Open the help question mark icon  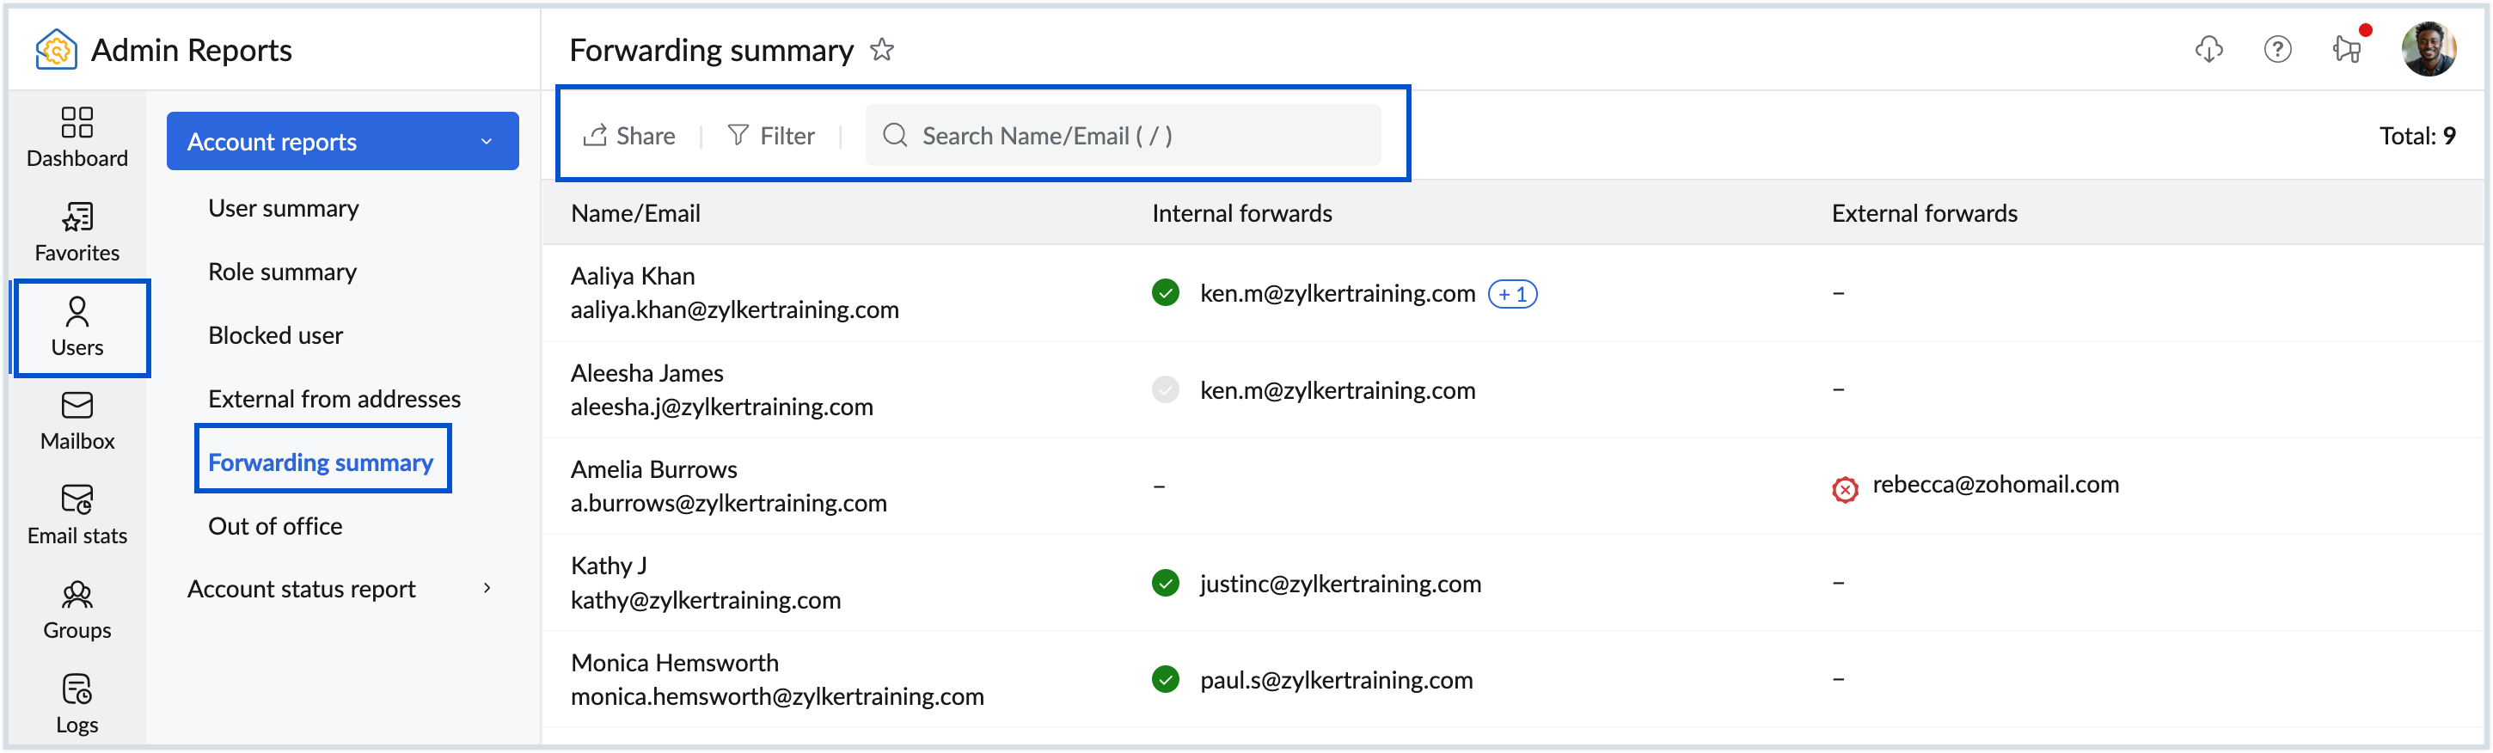[2277, 49]
